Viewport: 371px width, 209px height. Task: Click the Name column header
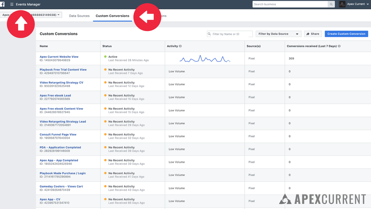[44, 46]
